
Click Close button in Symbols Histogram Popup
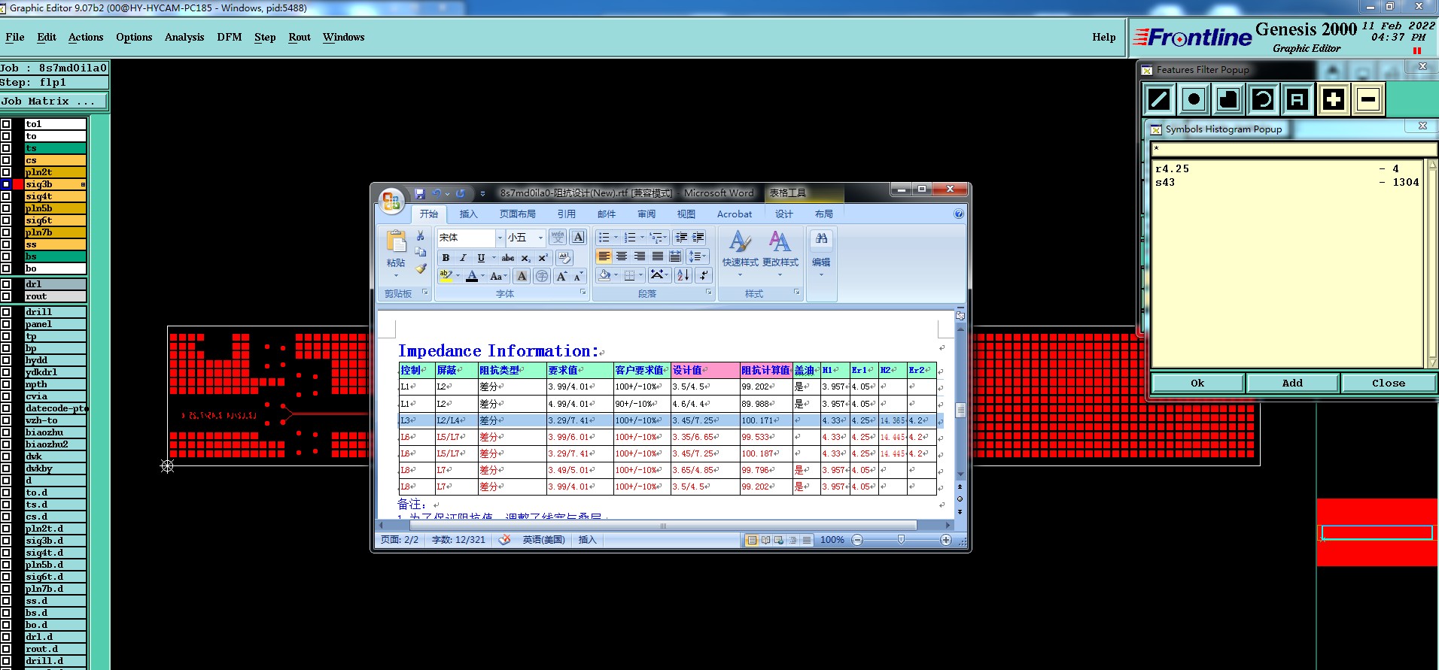pos(1389,383)
